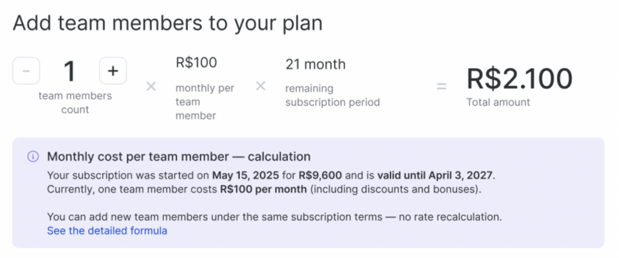Viewport: 619px width, 258px height.
Task: Click the 'Monthly cost per team member — calculation' title
Action: (178, 157)
